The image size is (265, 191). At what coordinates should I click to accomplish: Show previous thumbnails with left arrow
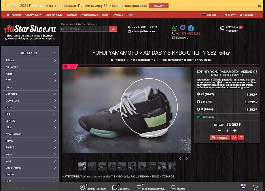pyautogui.click(x=180, y=158)
